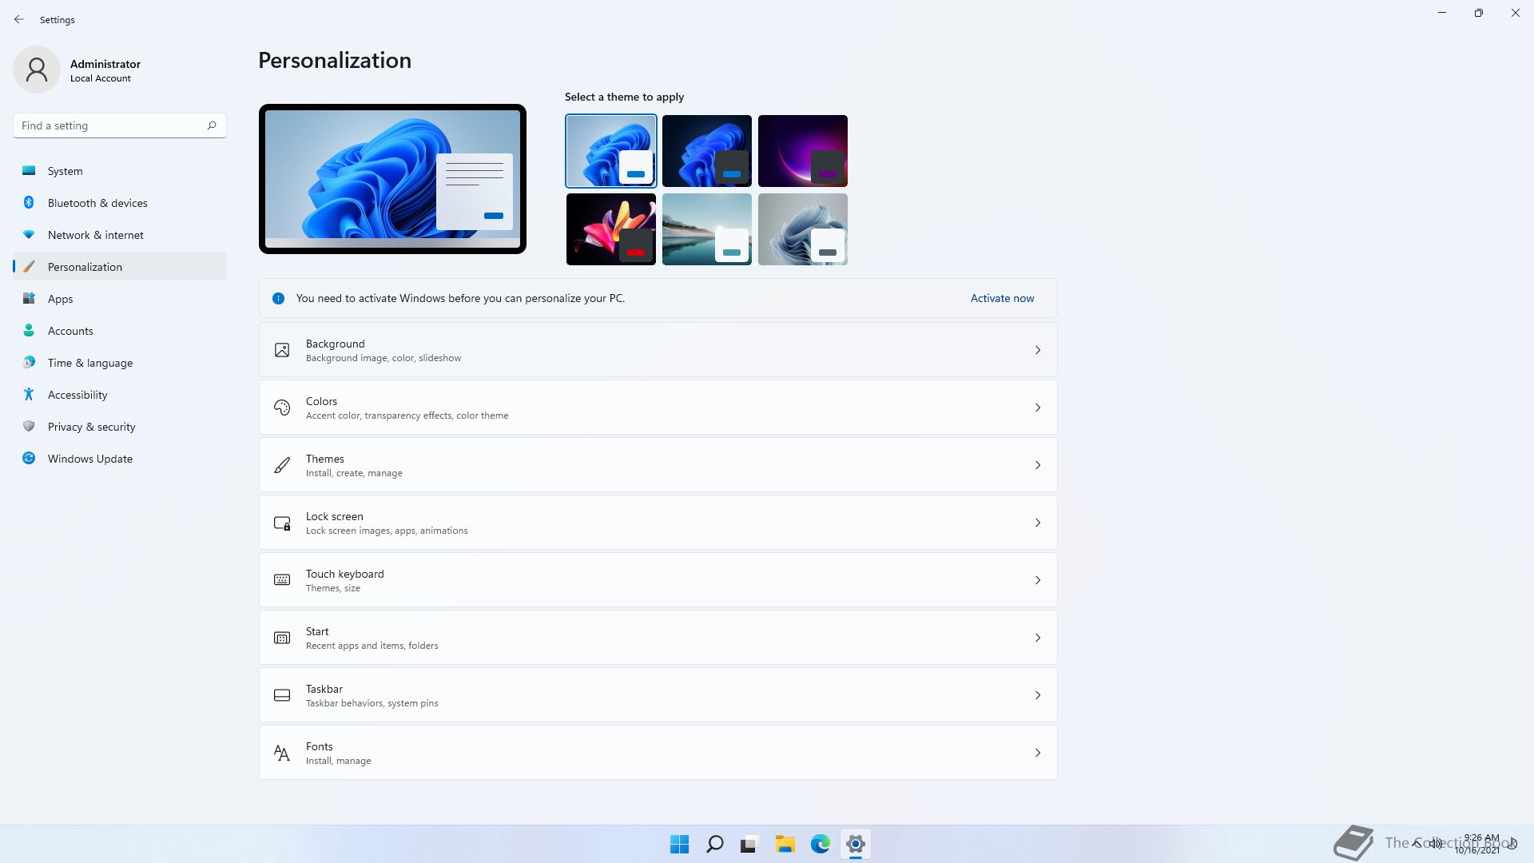
Task: Click the Administrator account name
Action: coord(105,64)
